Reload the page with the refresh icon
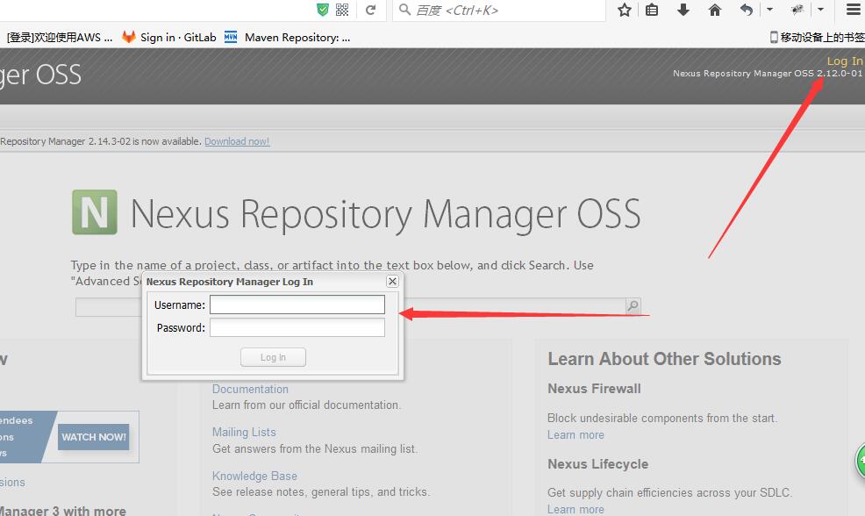Screen dimensions: 865x516 [x=371, y=10]
